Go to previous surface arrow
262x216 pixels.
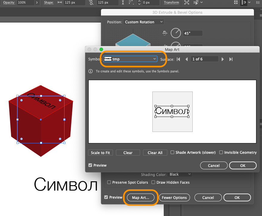[187, 59]
